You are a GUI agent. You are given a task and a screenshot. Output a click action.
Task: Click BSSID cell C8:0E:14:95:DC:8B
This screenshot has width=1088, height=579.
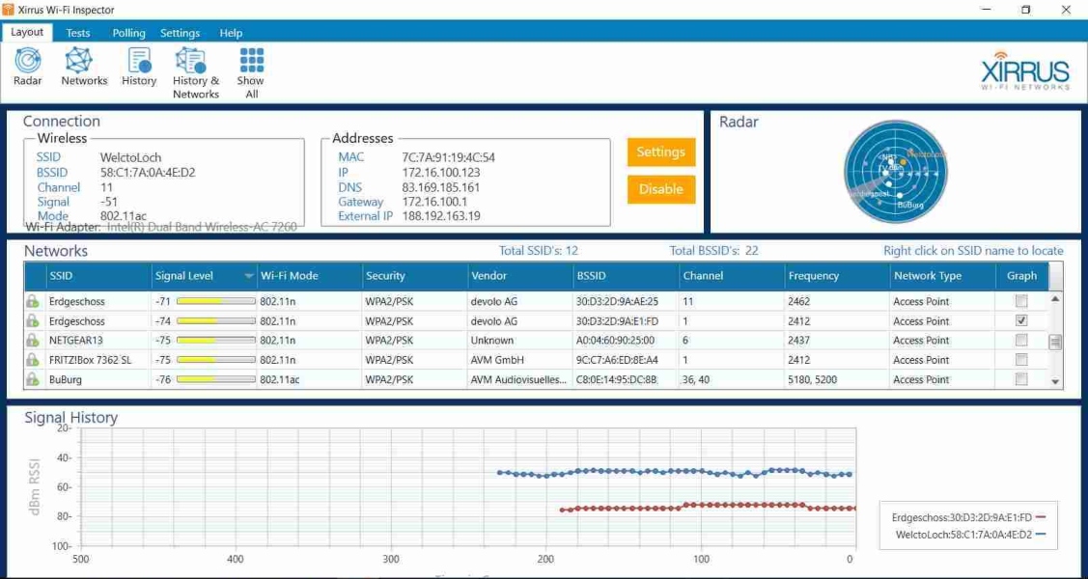click(616, 379)
